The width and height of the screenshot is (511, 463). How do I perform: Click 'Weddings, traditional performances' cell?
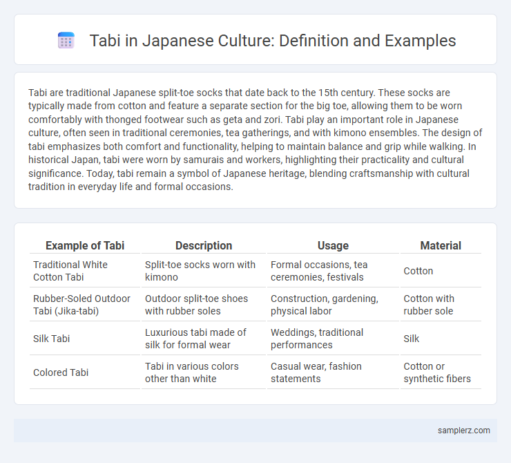coord(333,339)
